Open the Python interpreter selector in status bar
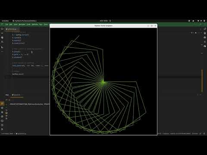 [x=180, y=133]
